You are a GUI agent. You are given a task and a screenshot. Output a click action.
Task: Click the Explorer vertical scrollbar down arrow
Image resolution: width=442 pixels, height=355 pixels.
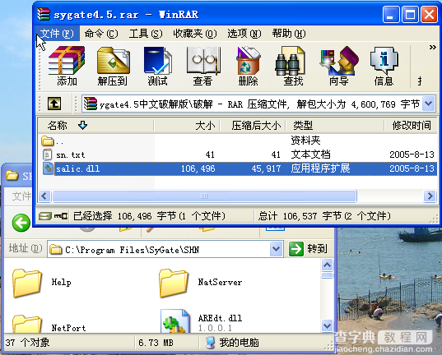tap(327, 326)
